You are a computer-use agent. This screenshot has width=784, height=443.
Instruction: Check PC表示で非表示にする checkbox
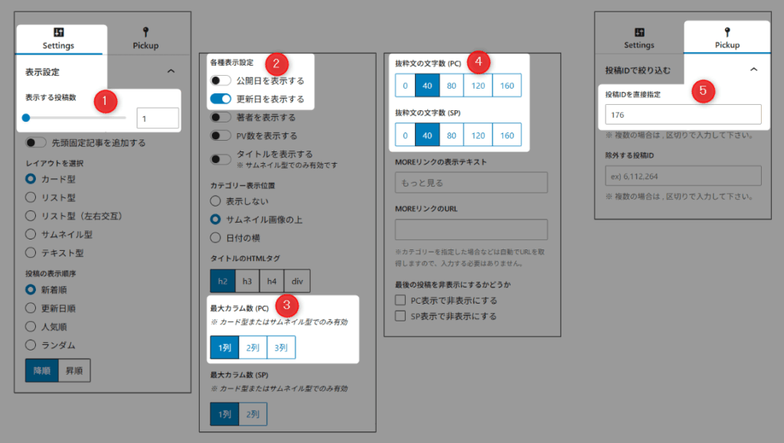coord(400,300)
